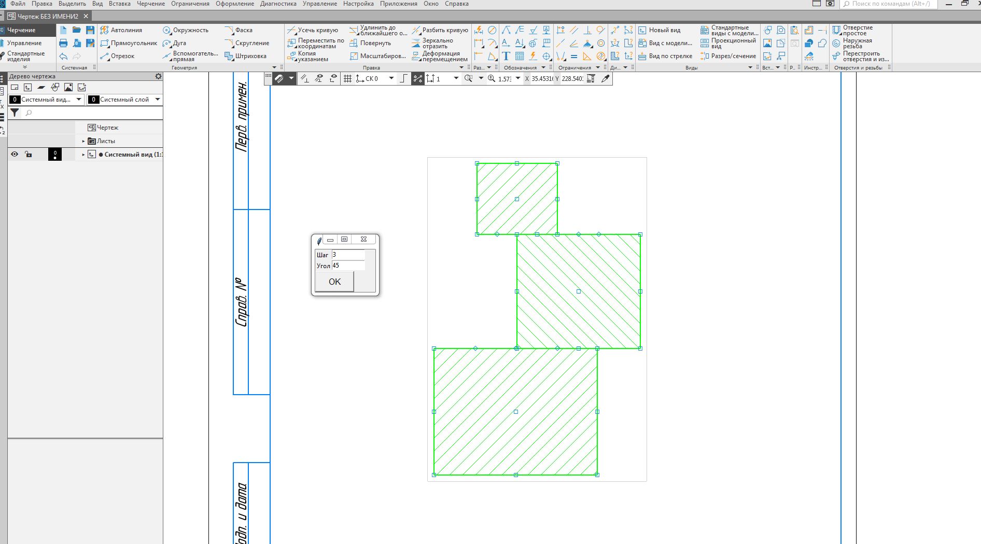This screenshot has width=981, height=544.
Task: Open the Приложения menu
Action: (399, 4)
